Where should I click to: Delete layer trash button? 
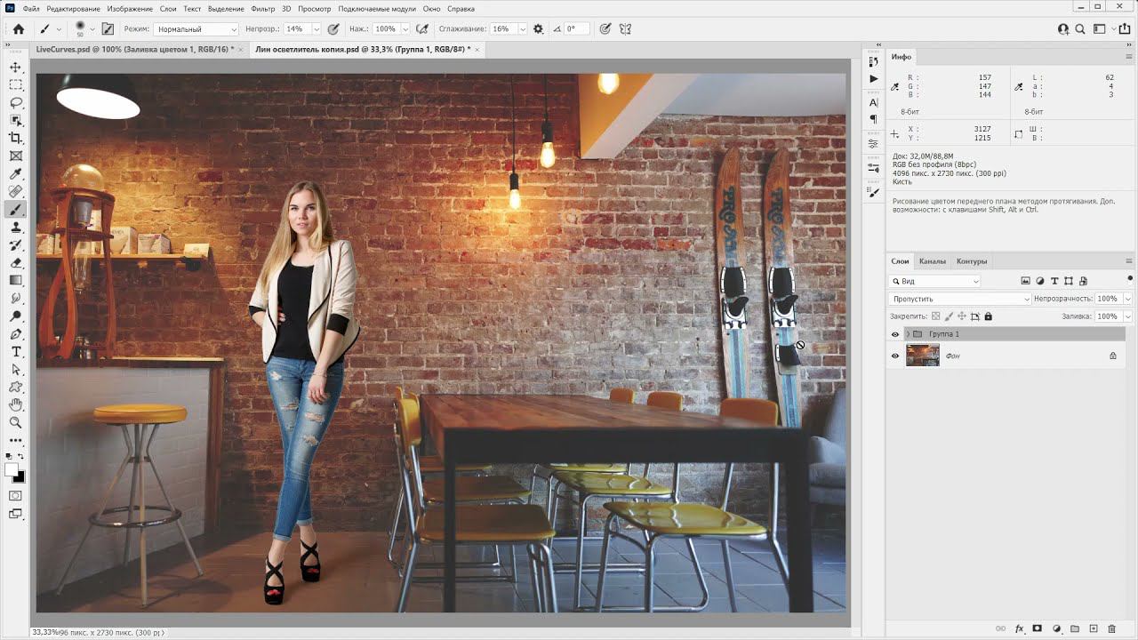coord(1112,628)
